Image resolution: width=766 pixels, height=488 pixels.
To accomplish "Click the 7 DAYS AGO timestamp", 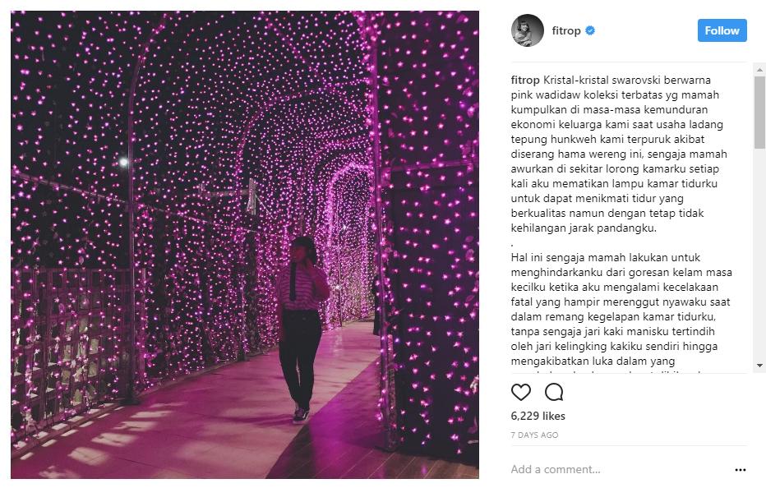I will [534, 435].
